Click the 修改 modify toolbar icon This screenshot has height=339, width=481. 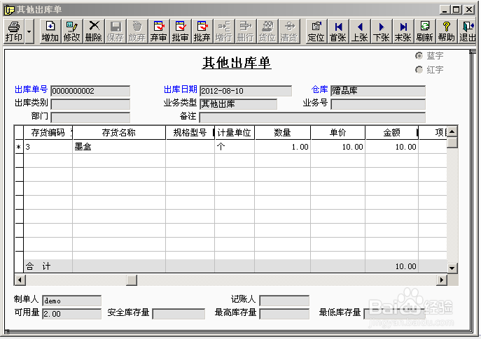click(72, 31)
